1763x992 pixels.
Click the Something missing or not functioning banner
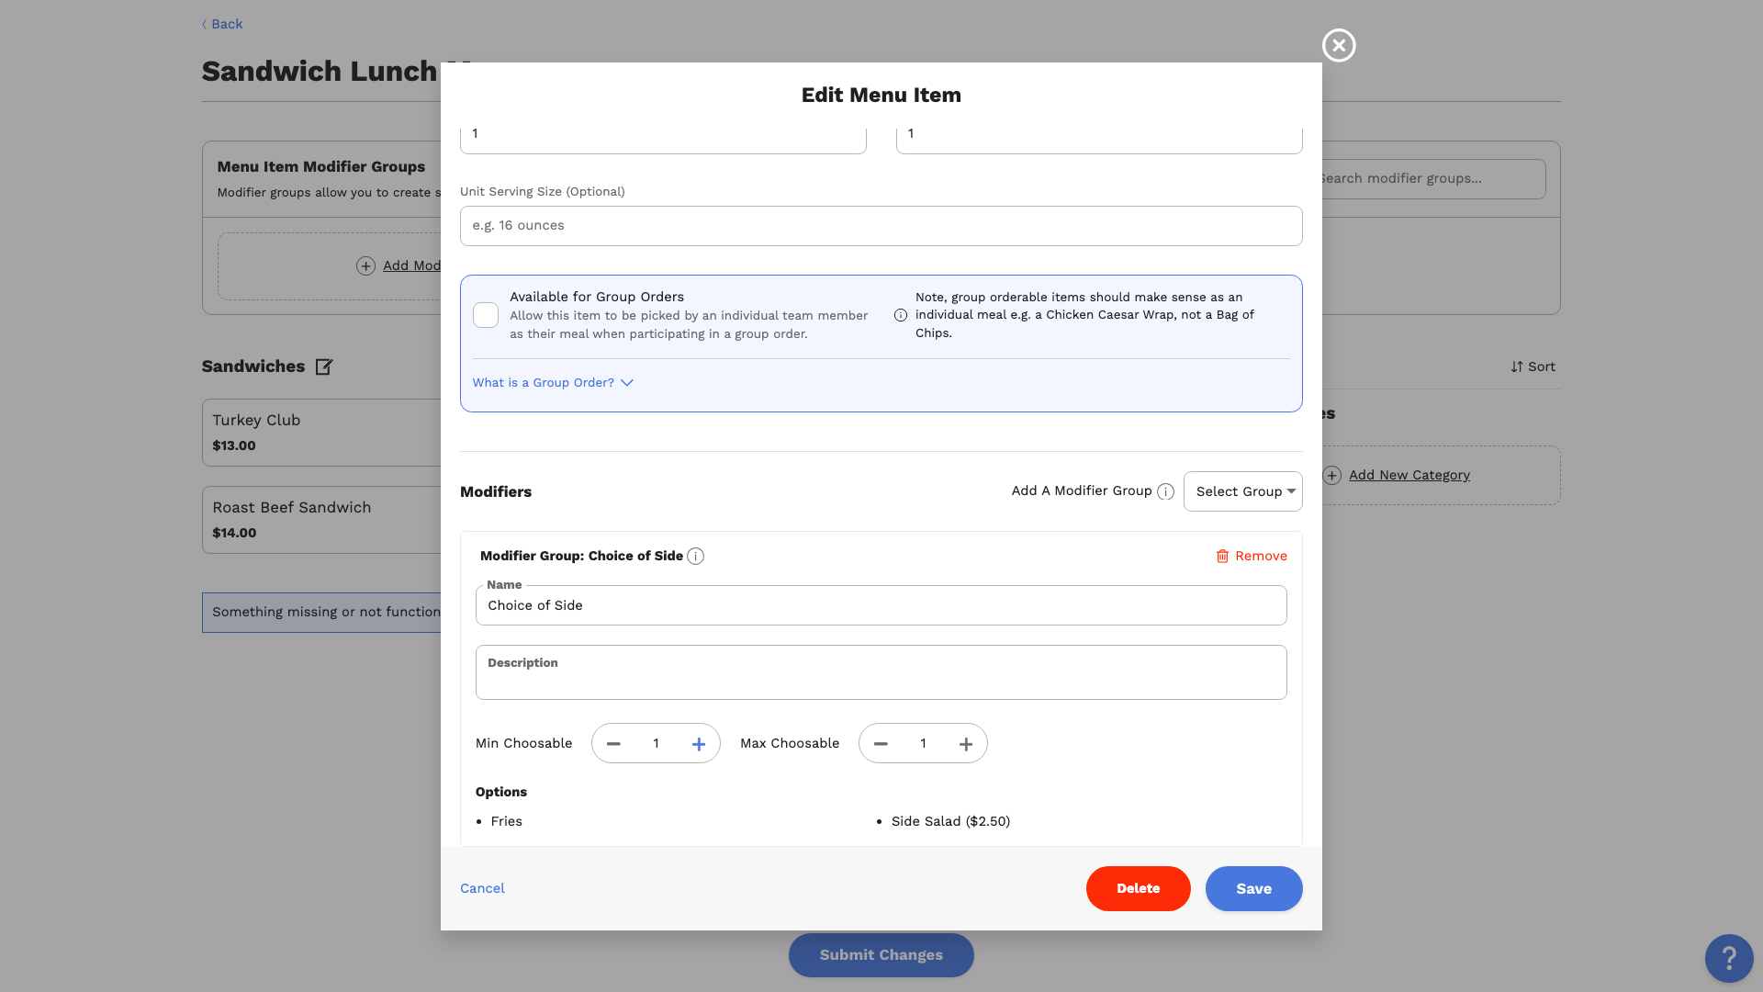(x=321, y=613)
